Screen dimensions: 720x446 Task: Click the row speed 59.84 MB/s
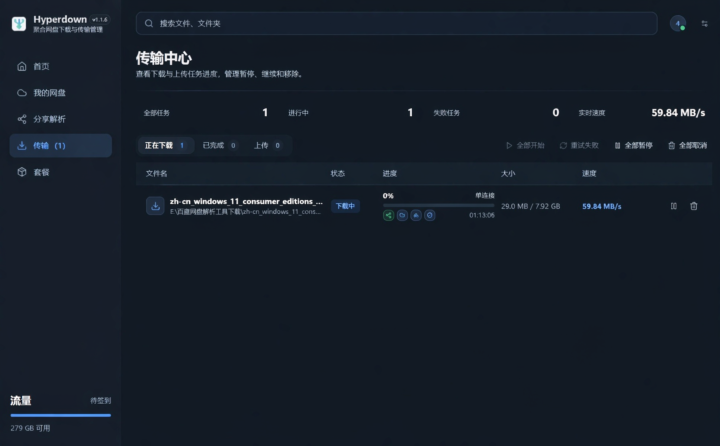[602, 206]
